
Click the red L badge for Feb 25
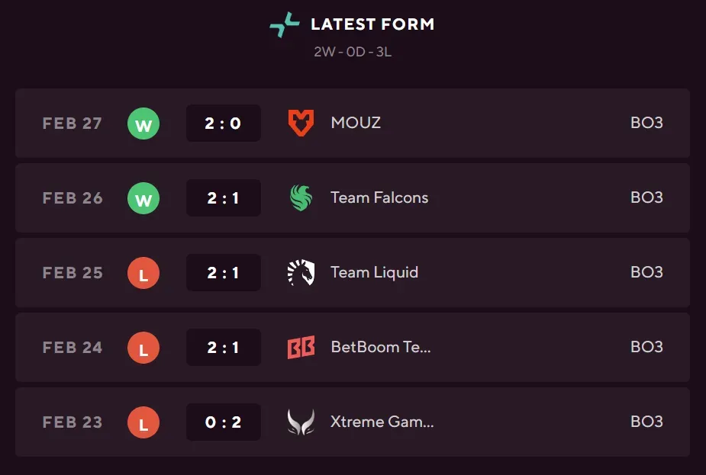(x=143, y=273)
